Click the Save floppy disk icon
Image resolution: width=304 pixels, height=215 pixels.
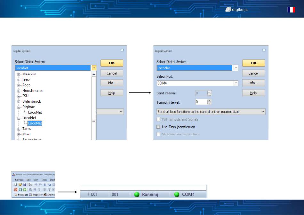coord(25,185)
